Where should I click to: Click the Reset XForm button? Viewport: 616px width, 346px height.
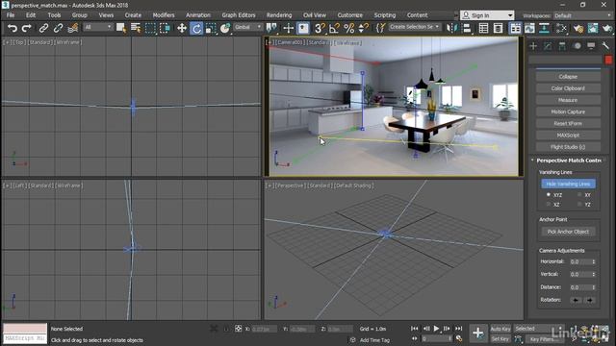[568, 123]
